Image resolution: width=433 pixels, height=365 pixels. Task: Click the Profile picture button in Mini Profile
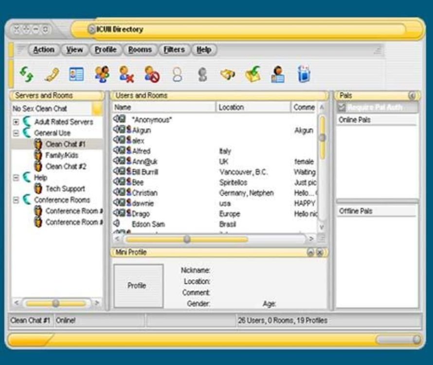click(x=138, y=286)
